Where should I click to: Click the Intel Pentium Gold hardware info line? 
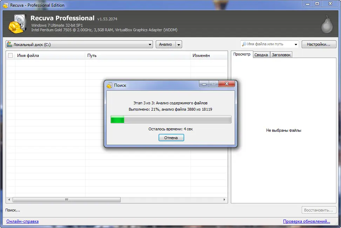coord(104,30)
